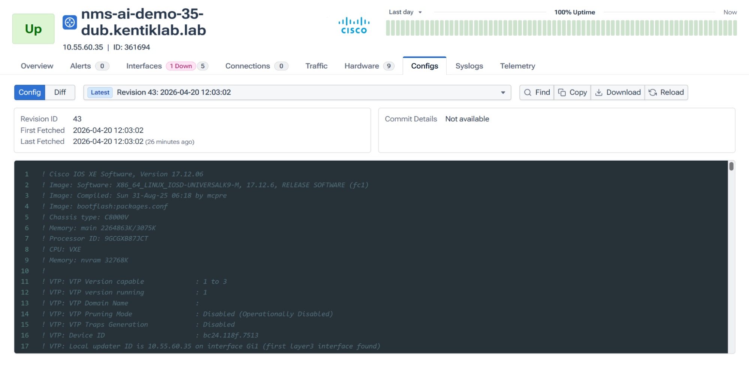749x367 pixels.
Task: Select the Config view toggle
Action: coord(30,92)
